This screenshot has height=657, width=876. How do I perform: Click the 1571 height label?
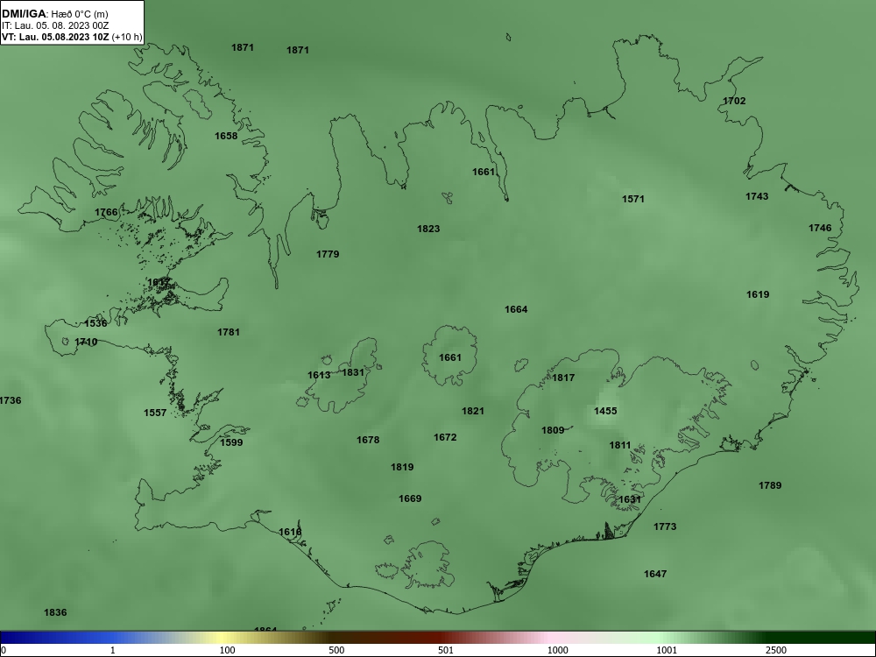633,199
